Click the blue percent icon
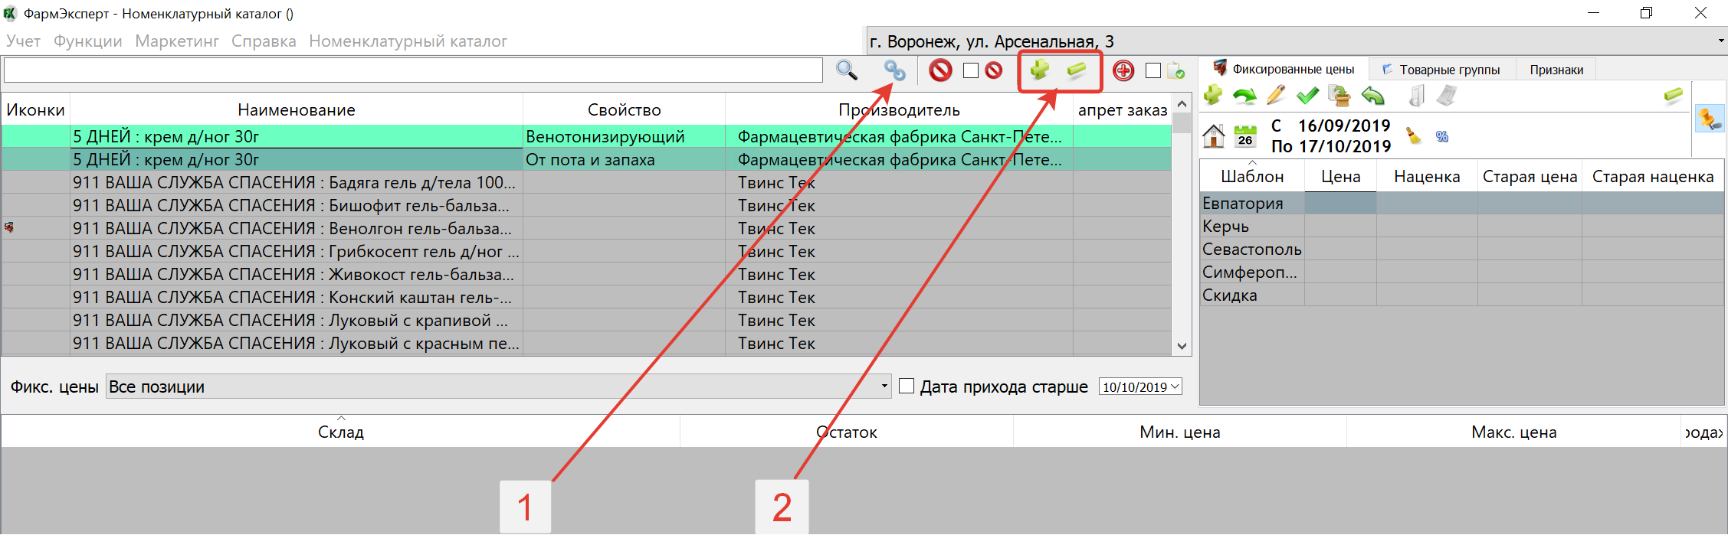Screen dimensions: 1728x535 1442,136
